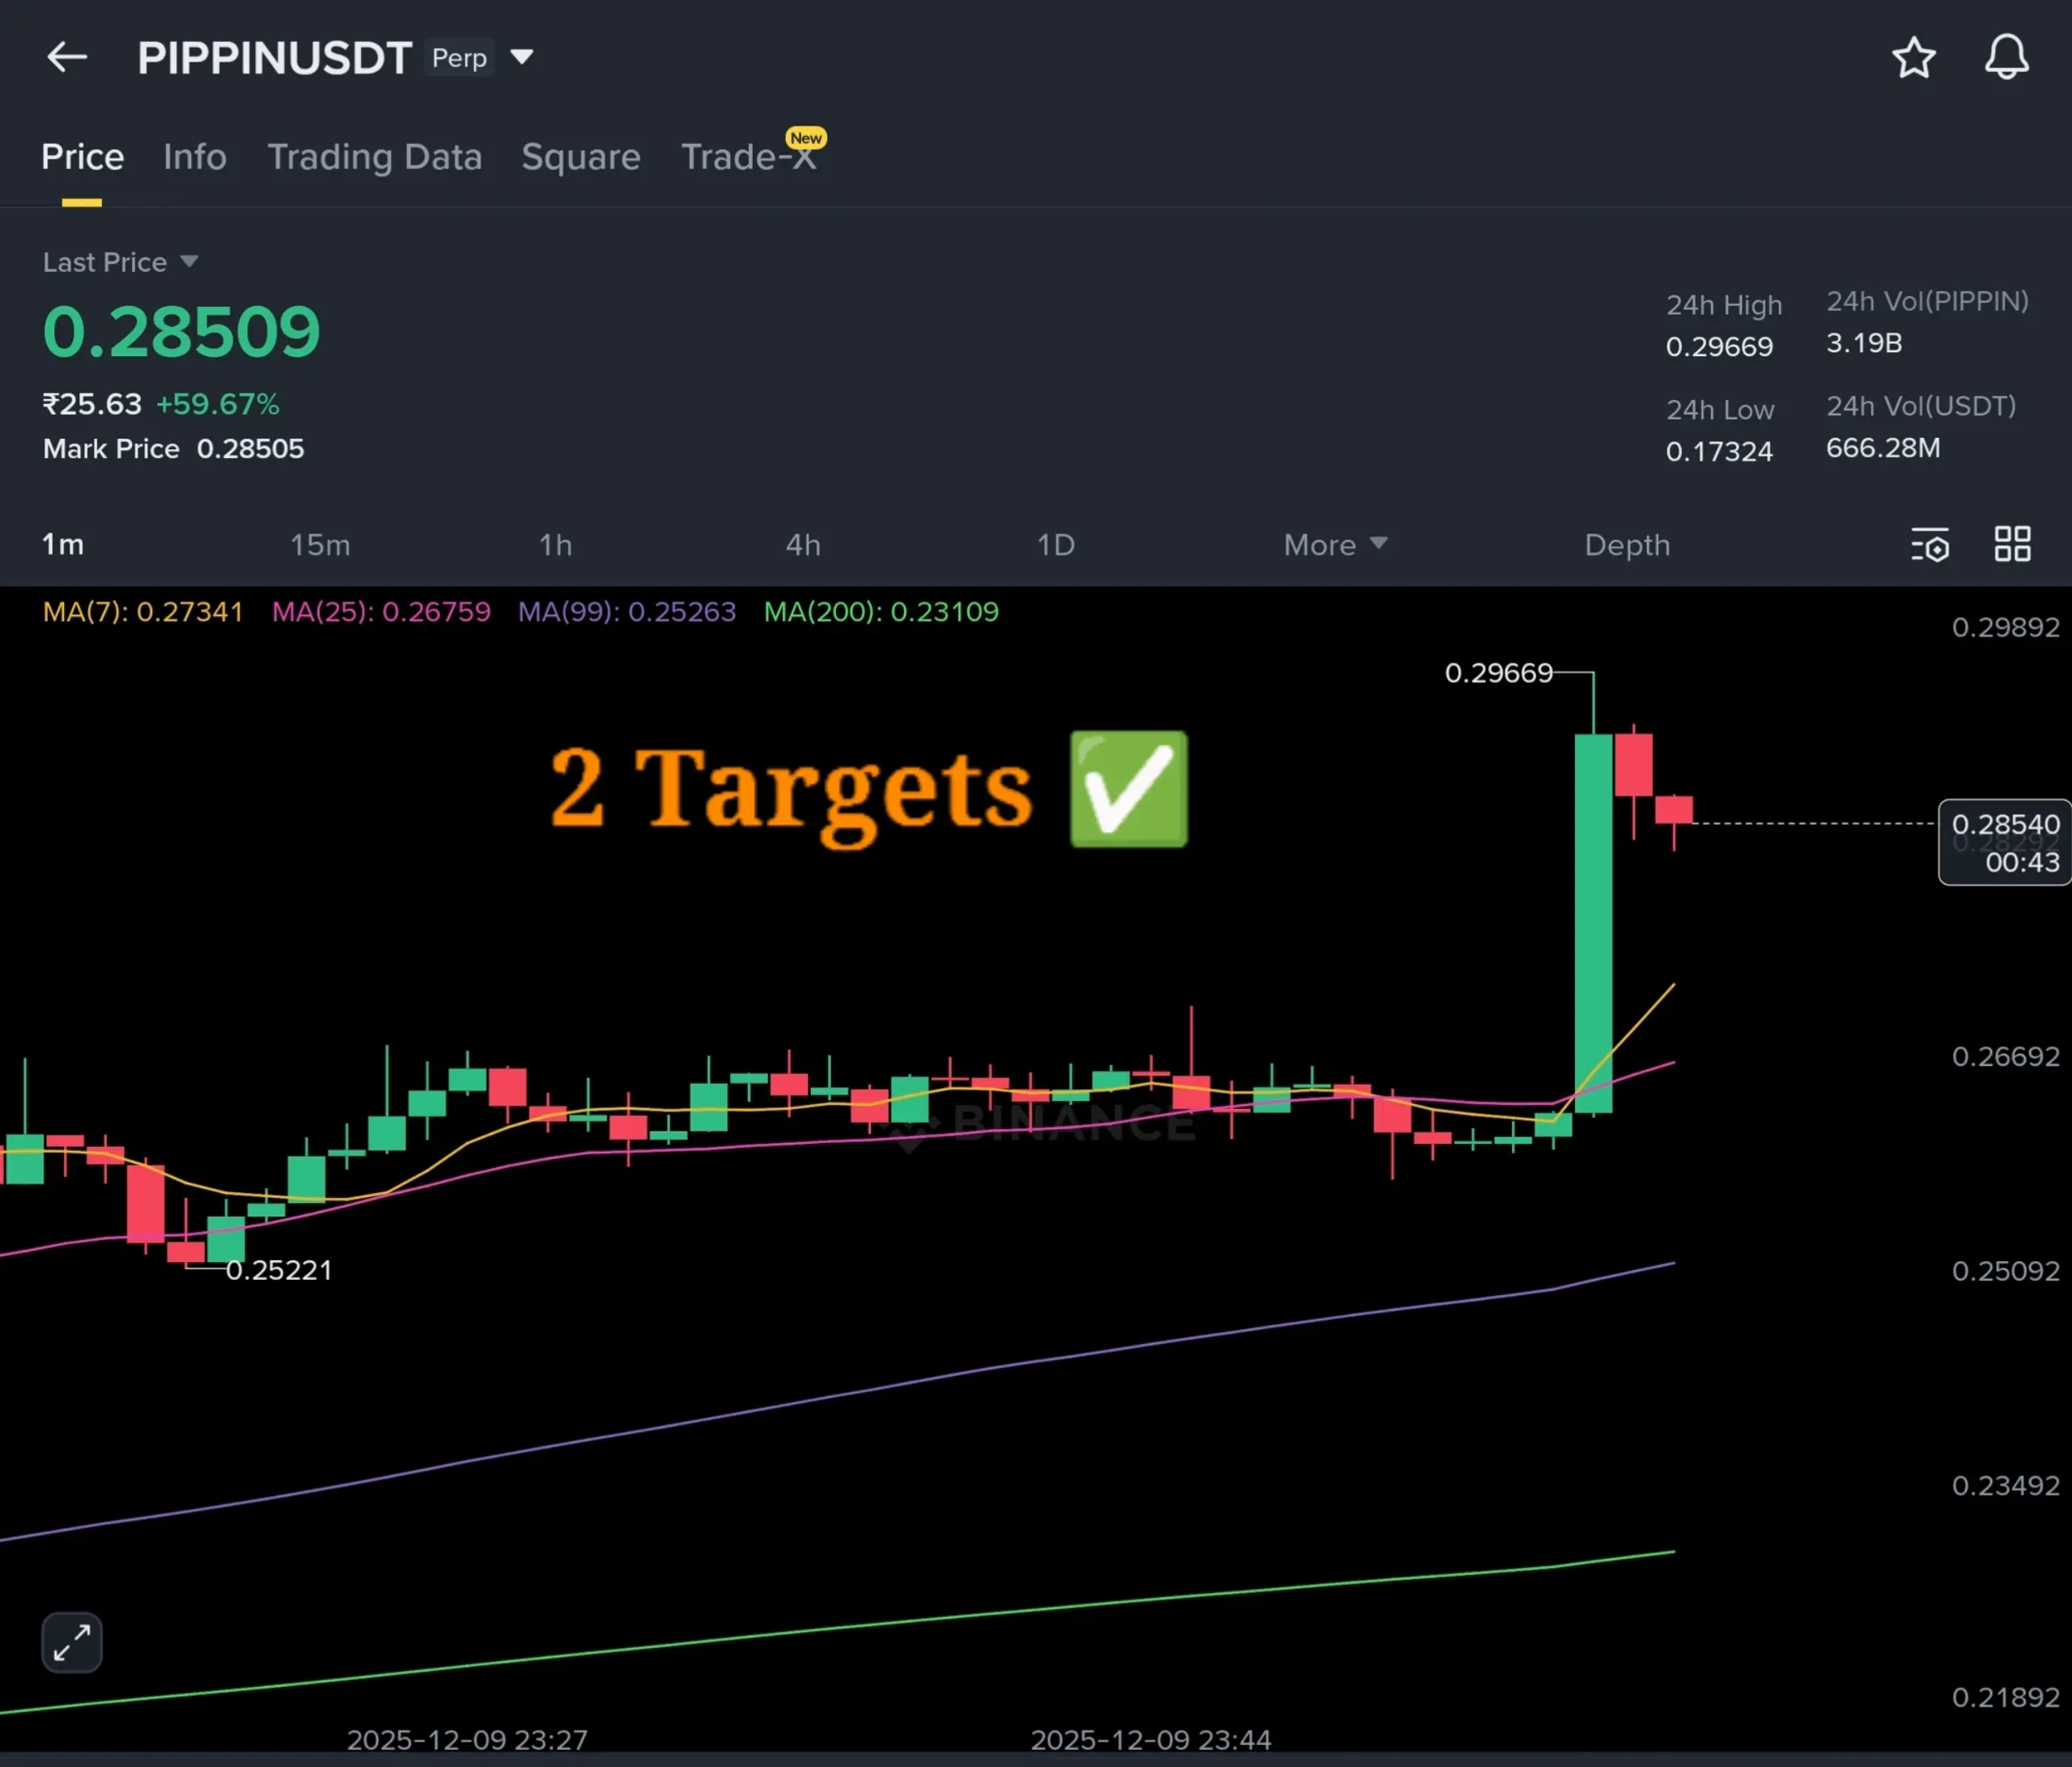The width and height of the screenshot is (2072, 1767).
Task: Add PIPPINUSDT to favorites with star
Action: [1913, 57]
